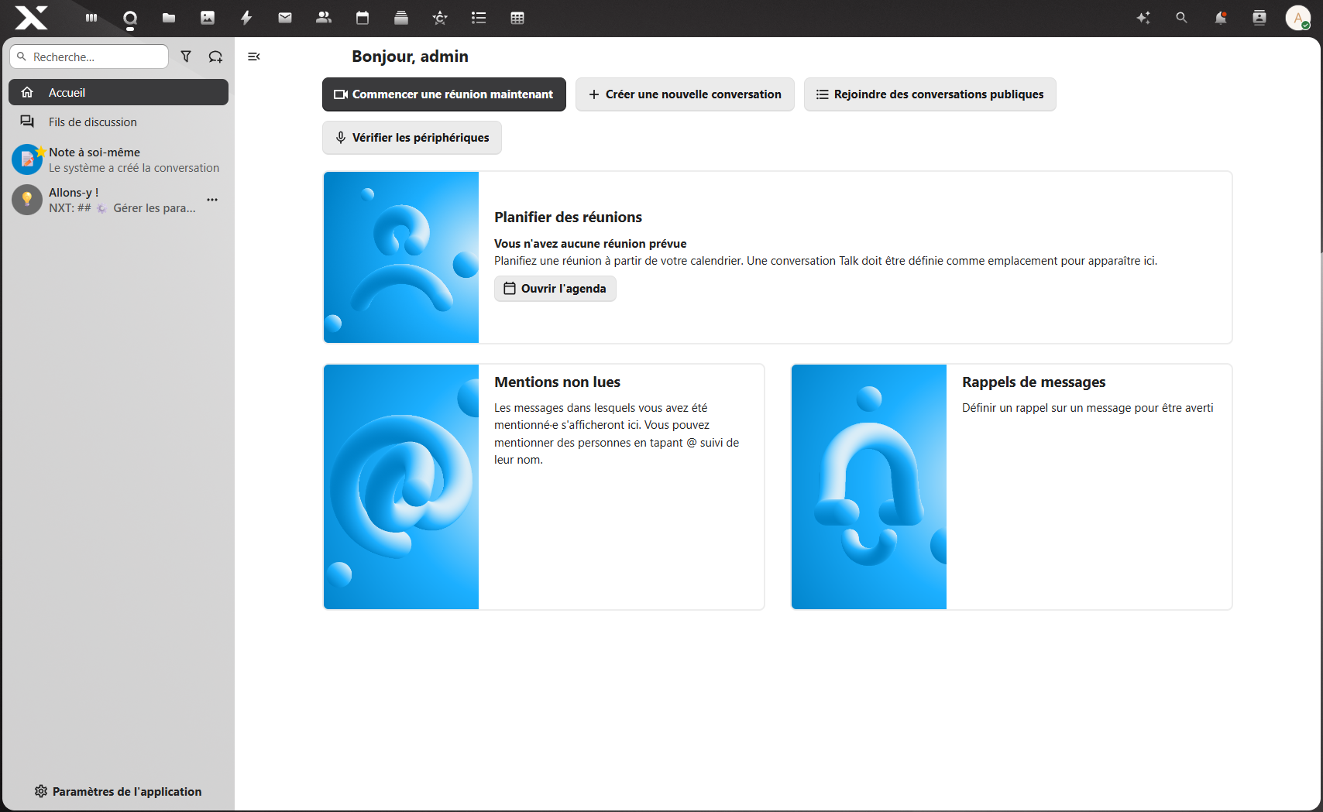1323x812 pixels.
Task: Click Commencer une réunion maintenant
Action: point(444,94)
